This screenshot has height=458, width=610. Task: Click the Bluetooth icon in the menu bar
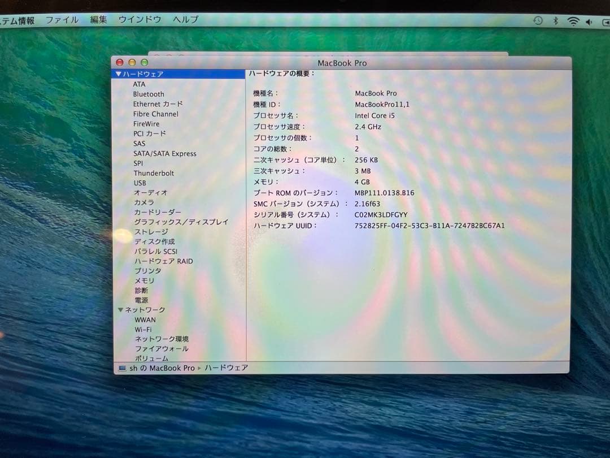coord(555,20)
